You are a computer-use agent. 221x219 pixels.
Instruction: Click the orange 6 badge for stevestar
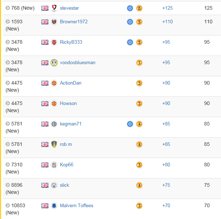(x=139, y=8)
